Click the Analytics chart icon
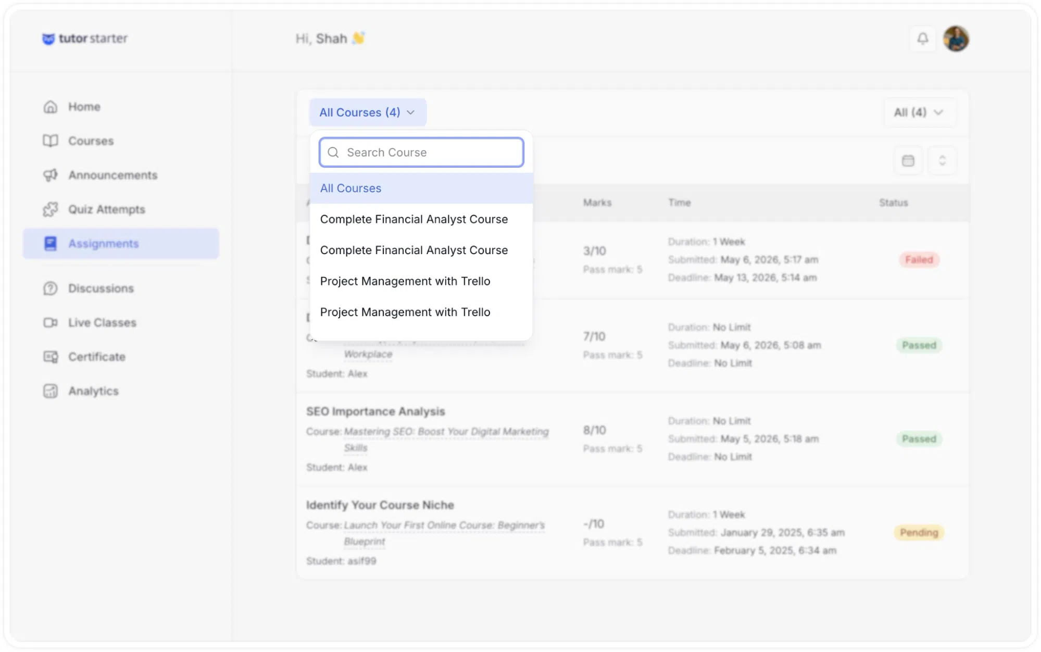Viewport: 1041px width, 652px height. (51, 391)
